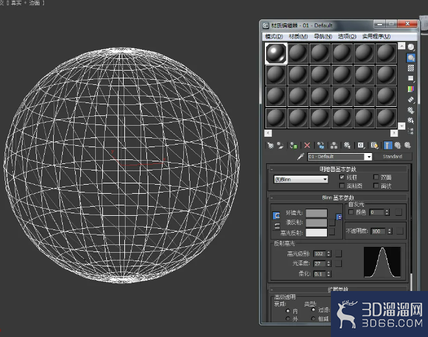Viewport: 428px width, 337px height.
Task: Select the 相减 type radio button
Action: 313,318
